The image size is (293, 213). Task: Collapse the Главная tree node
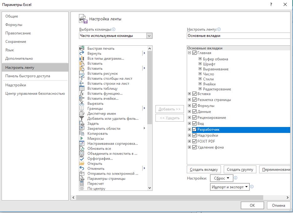click(189, 53)
